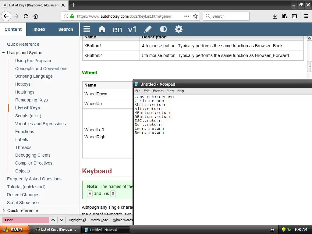Screen dimensions: 312x234
Task: Open Script Showcase link
Action: (23, 203)
